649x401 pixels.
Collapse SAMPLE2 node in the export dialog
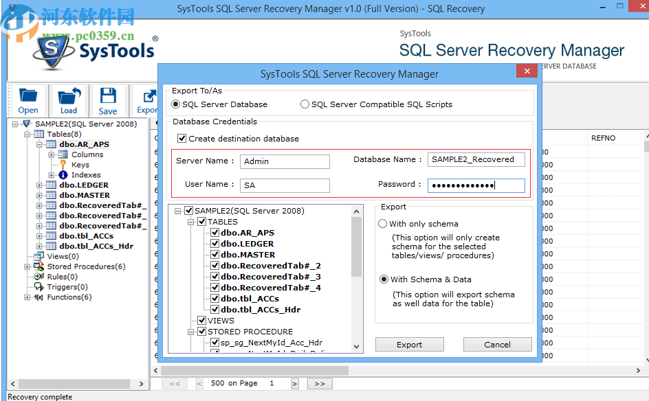[x=177, y=211]
